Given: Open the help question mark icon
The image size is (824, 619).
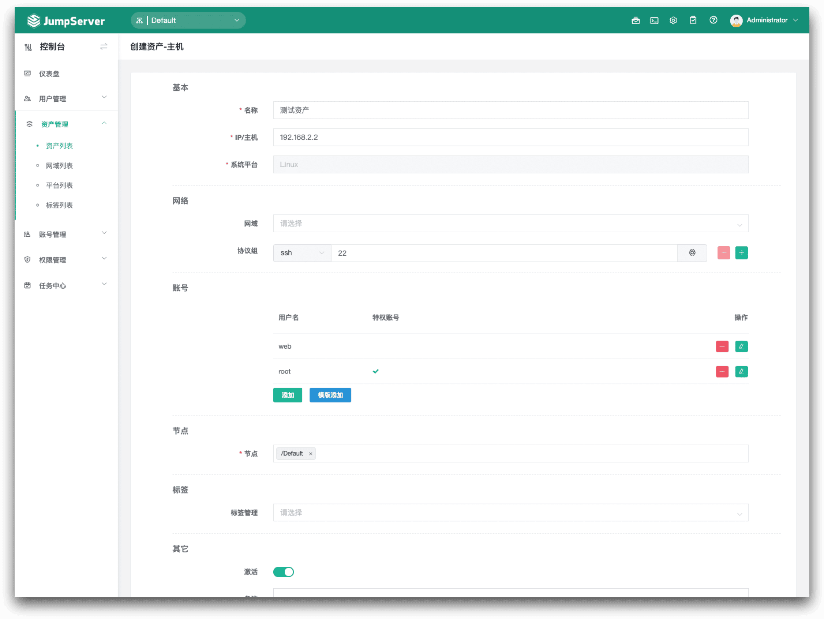Looking at the screenshot, I should (x=713, y=20).
